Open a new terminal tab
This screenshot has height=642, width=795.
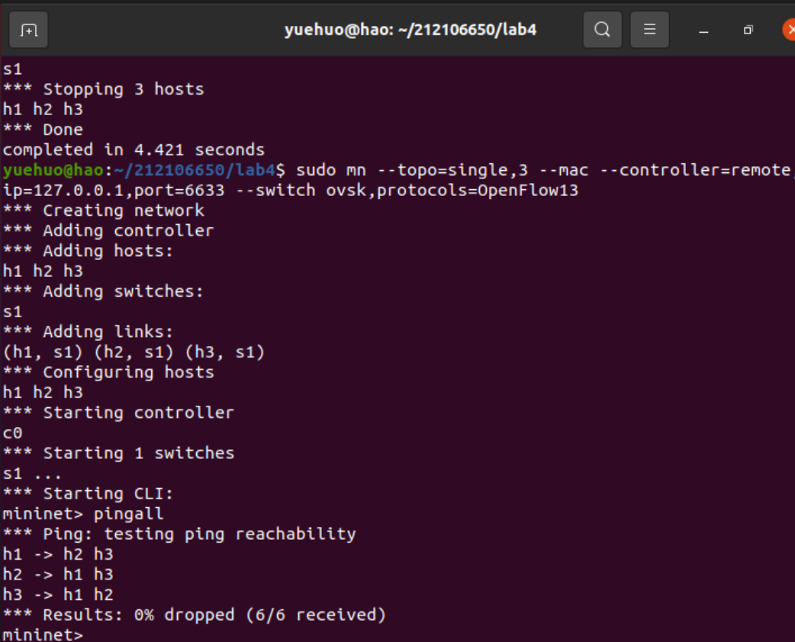click(x=29, y=30)
